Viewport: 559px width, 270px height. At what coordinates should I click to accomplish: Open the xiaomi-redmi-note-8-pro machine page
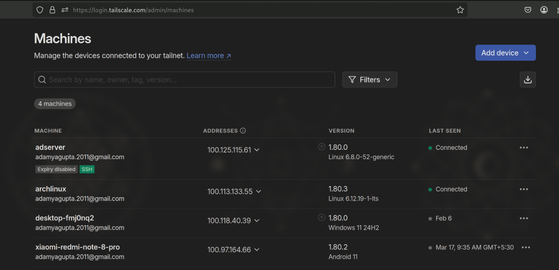coord(78,247)
